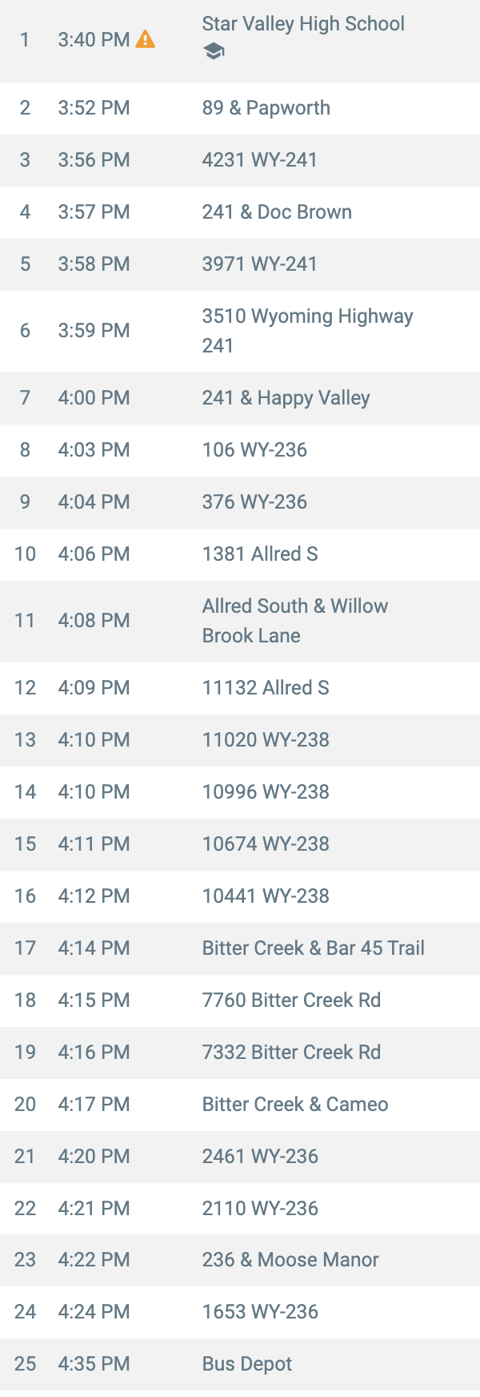This screenshot has width=480, height=1397.
Task: Choose Bitter Creek & Bar 45 Trail
Action: pyautogui.click(x=240, y=948)
